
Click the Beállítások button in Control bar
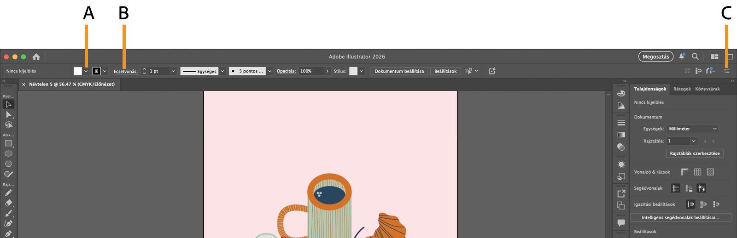point(445,71)
